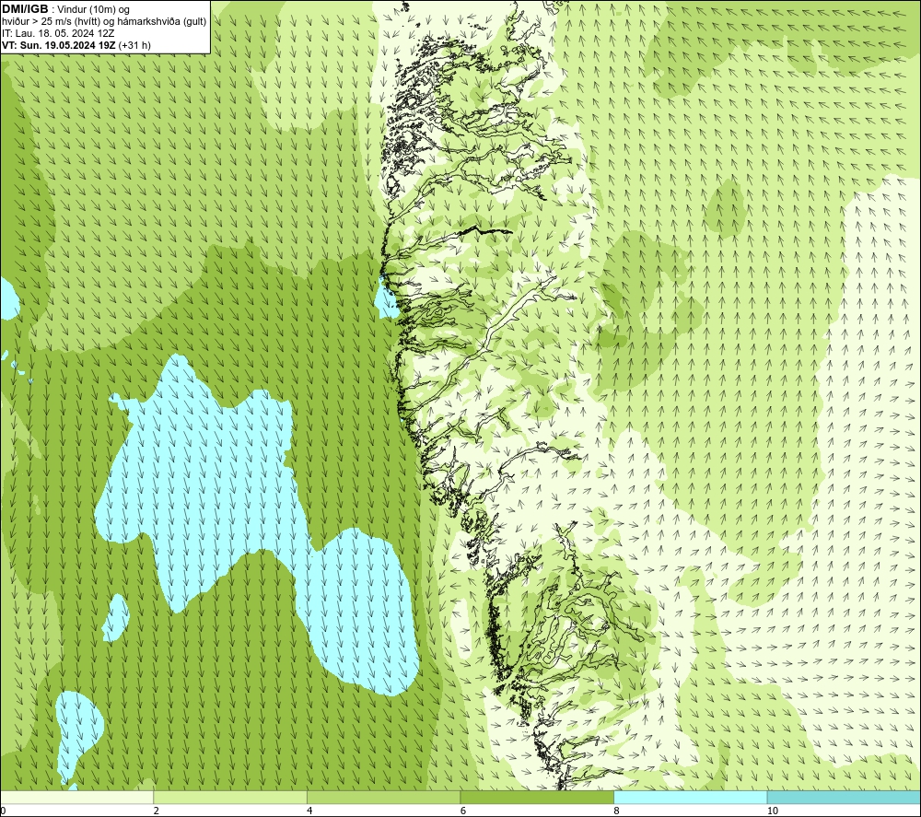921x817 pixels.
Task: Click the IT: Lau. 18. 05. 2024 12Z line
Action: pyautogui.click(x=58, y=33)
